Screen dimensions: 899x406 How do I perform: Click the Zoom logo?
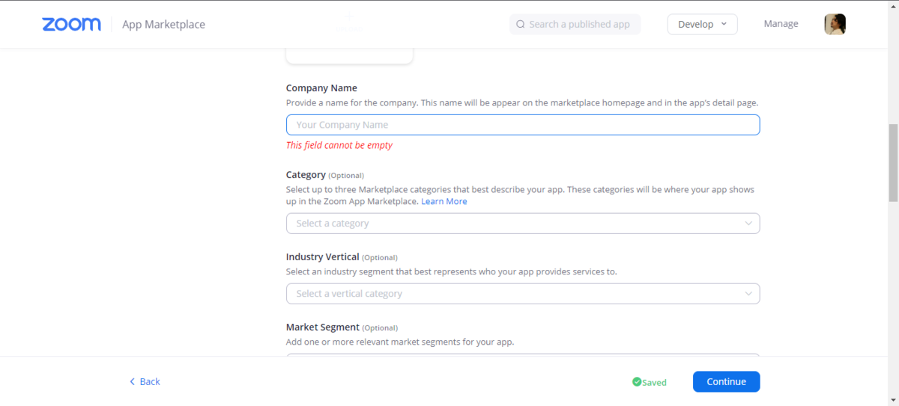[x=71, y=24]
